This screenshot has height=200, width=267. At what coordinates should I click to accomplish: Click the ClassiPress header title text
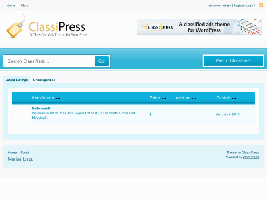tap(57, 27)
